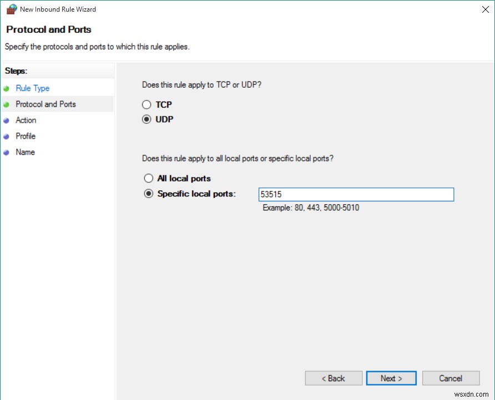Choose Specific local ports
Viewport: 495px width, 400px height.
tap(148, 193)
